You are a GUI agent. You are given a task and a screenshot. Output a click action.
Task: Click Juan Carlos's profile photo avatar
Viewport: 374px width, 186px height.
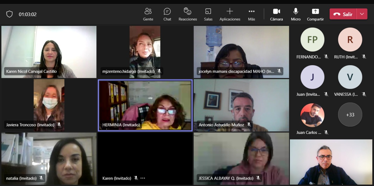point(312,115)
